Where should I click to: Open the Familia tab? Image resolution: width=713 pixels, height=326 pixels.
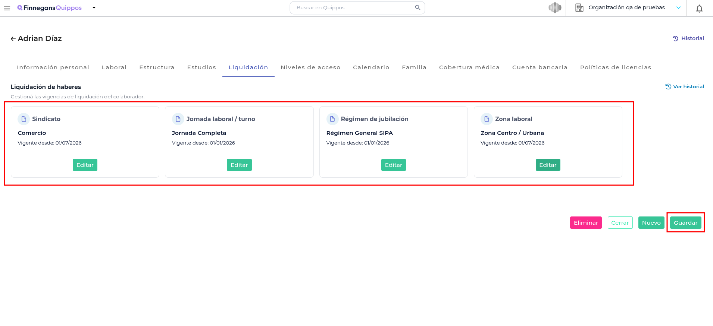click(414, 67)
